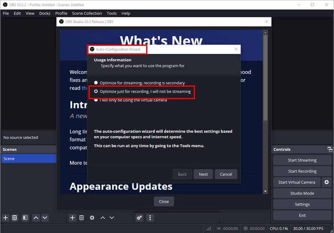
Task: Click virtual camera settings gear icon
Action: tap(326, 182)
